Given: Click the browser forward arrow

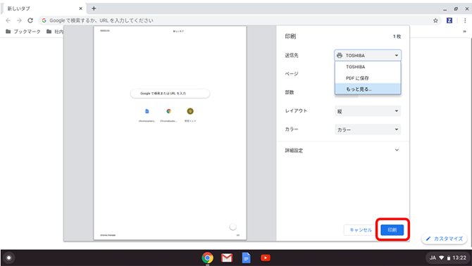Looking at the screenshot, I should pyautogui.click(x=19, y=20).
